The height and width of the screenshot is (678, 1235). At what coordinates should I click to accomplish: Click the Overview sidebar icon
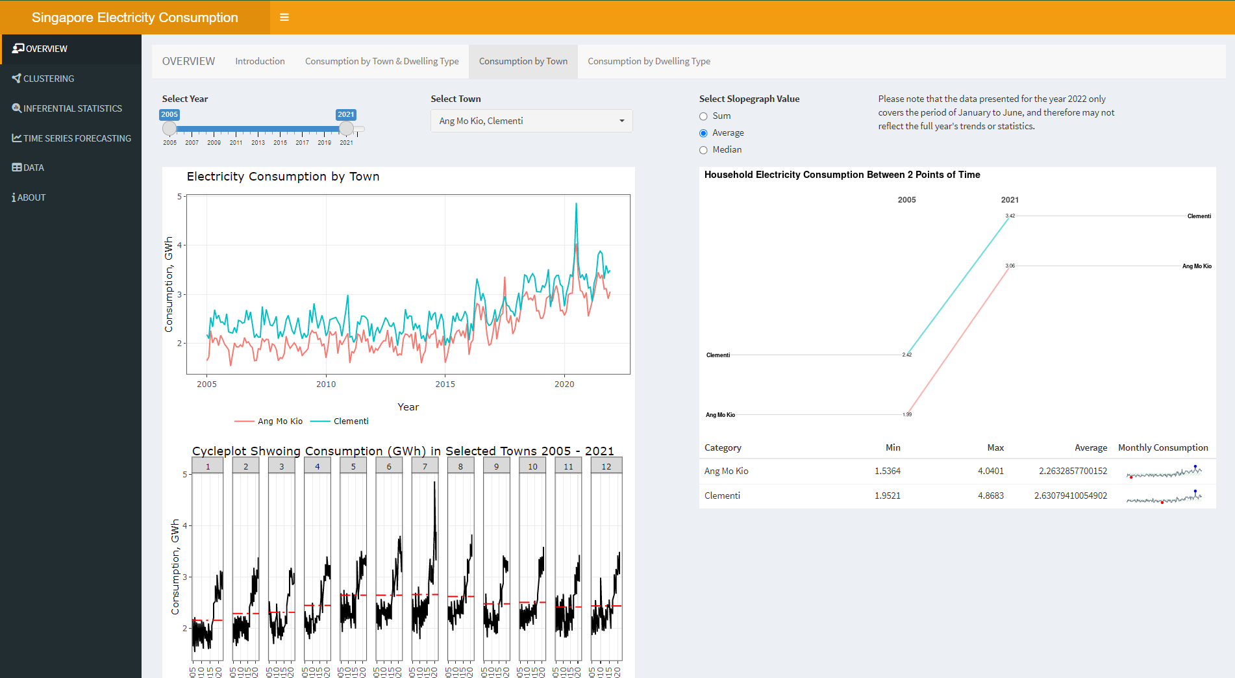click(x=18, y=48)
